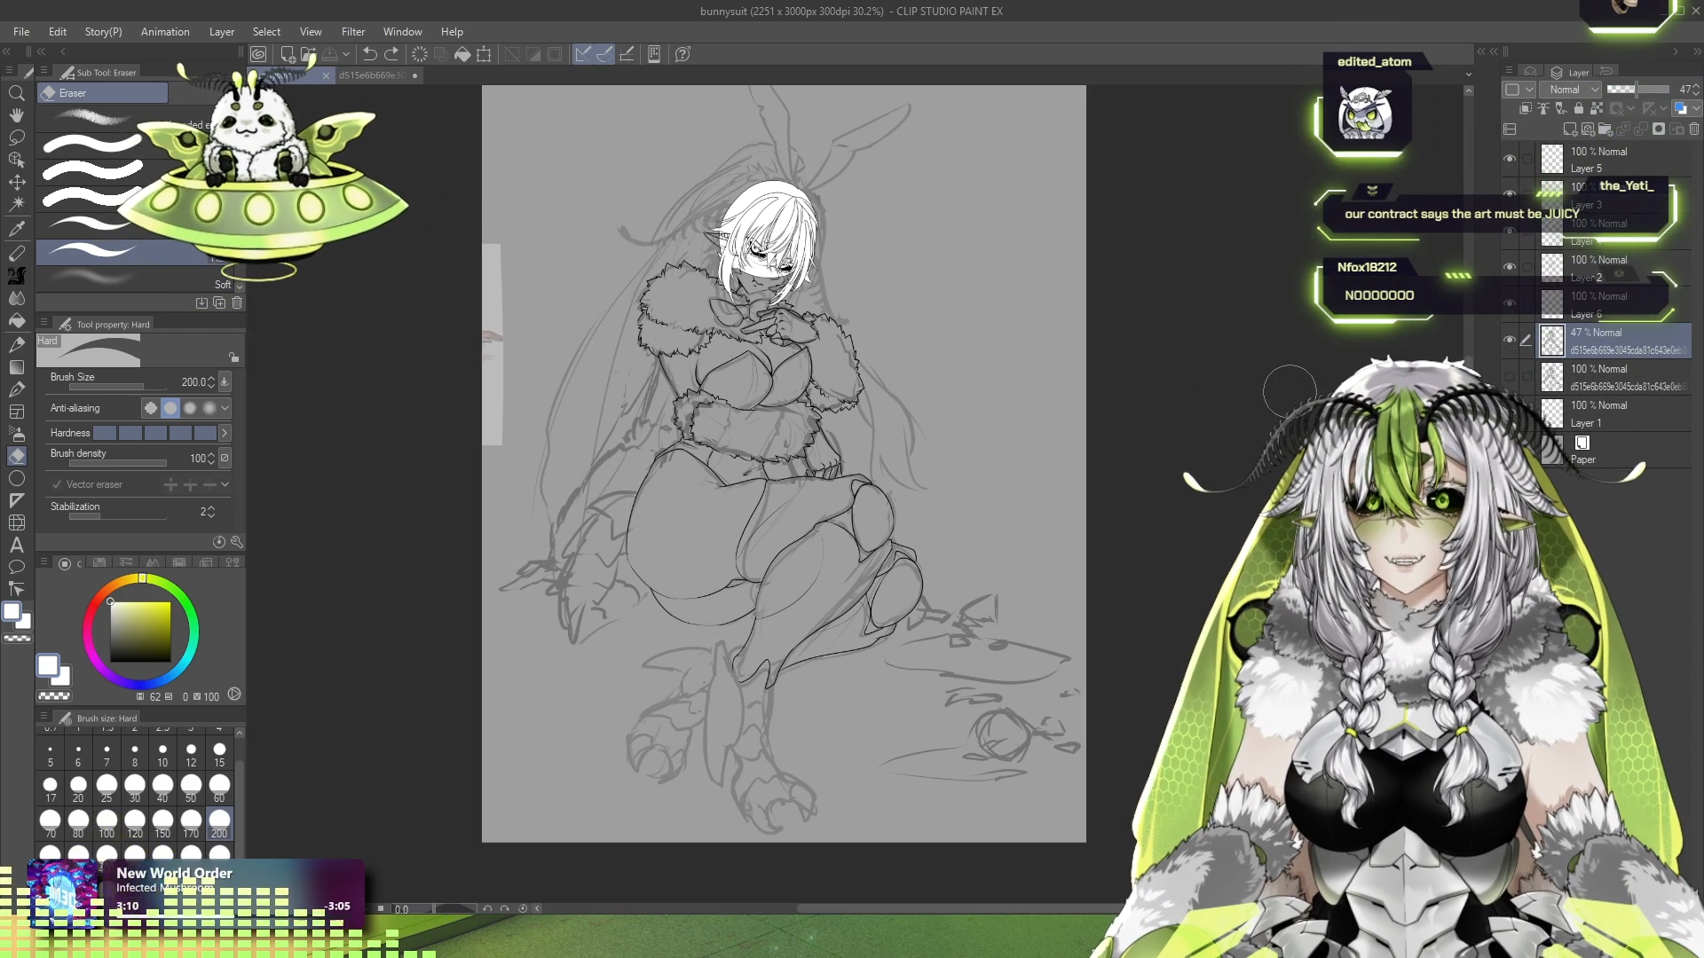This screenshot has width=1704, height=958.
Task: Click the Fill bucket toolbar icon
Action: (462, 54)
